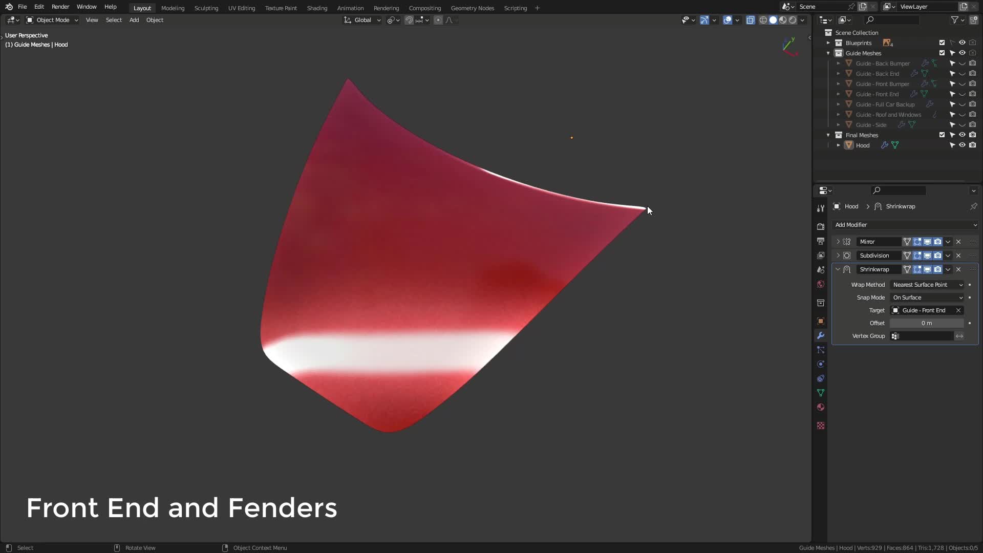Toggle Shrinkwrap modifier edit mode display

point(917,269)
